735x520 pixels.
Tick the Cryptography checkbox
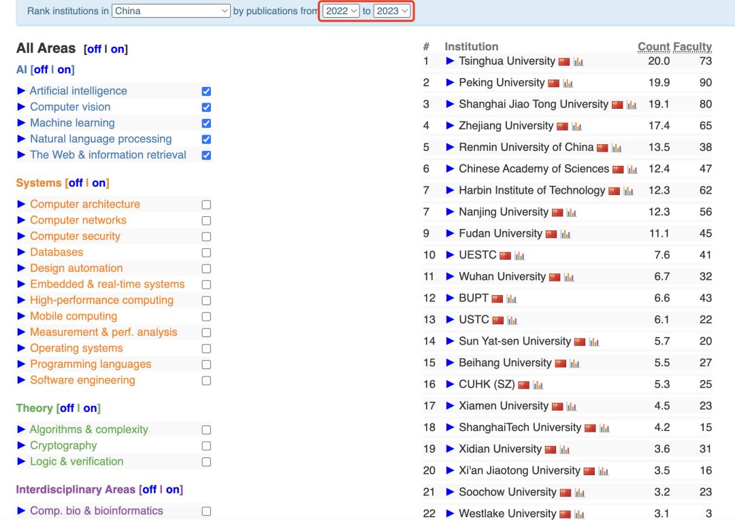[x=206, y=446]
